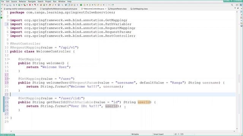Switch to the pom.xml editor tab
The height and width of the screenshot is (136, 243).
click(x=20, y=9)
